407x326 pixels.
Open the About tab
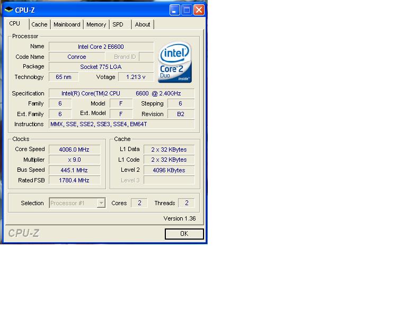click(143, 24)
